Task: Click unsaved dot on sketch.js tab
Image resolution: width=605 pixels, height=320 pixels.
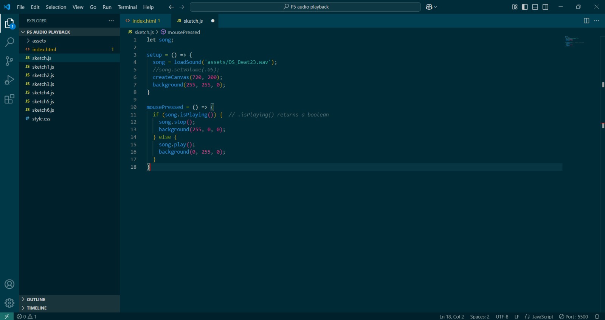Action: (x=213, y=21)
